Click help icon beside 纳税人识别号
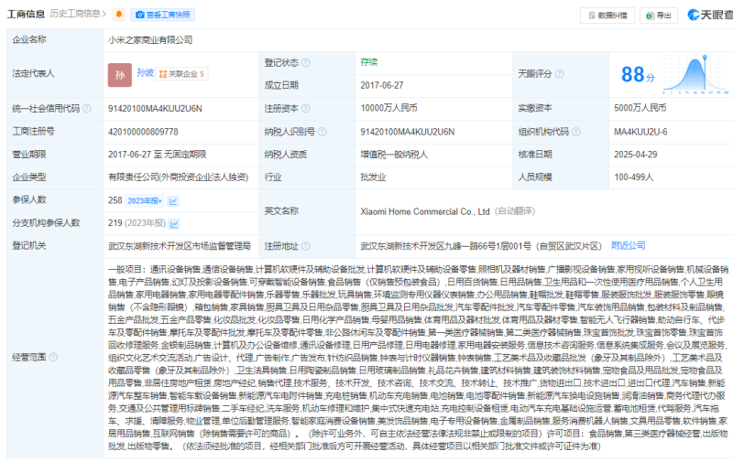Image resolution: width=733 pixels, height=462 pixels. tap(323, 132)
